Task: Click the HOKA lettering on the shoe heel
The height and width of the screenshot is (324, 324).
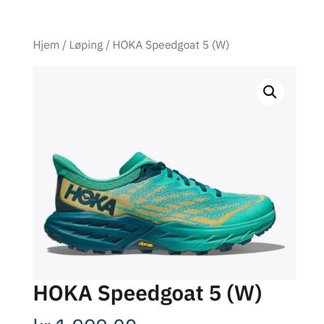Action: click(x=90, y=199)
